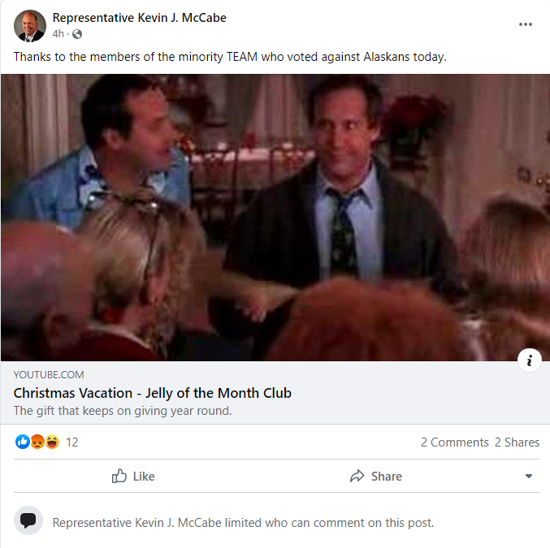Click the globe public privacy icon
Viewport: 550px width, 548px height.
tap(77, 34)
